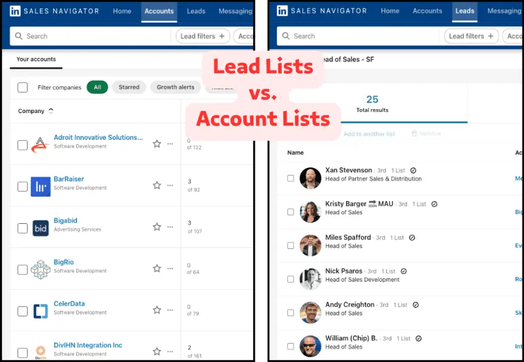Image resolution: width=524 pixels, height=362 pixels.
Task: Click inside the Search input field
Action: (x=87, y=36)
